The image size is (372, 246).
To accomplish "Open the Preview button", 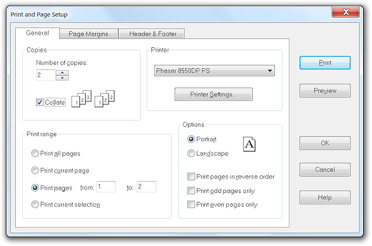I will 325,91.
